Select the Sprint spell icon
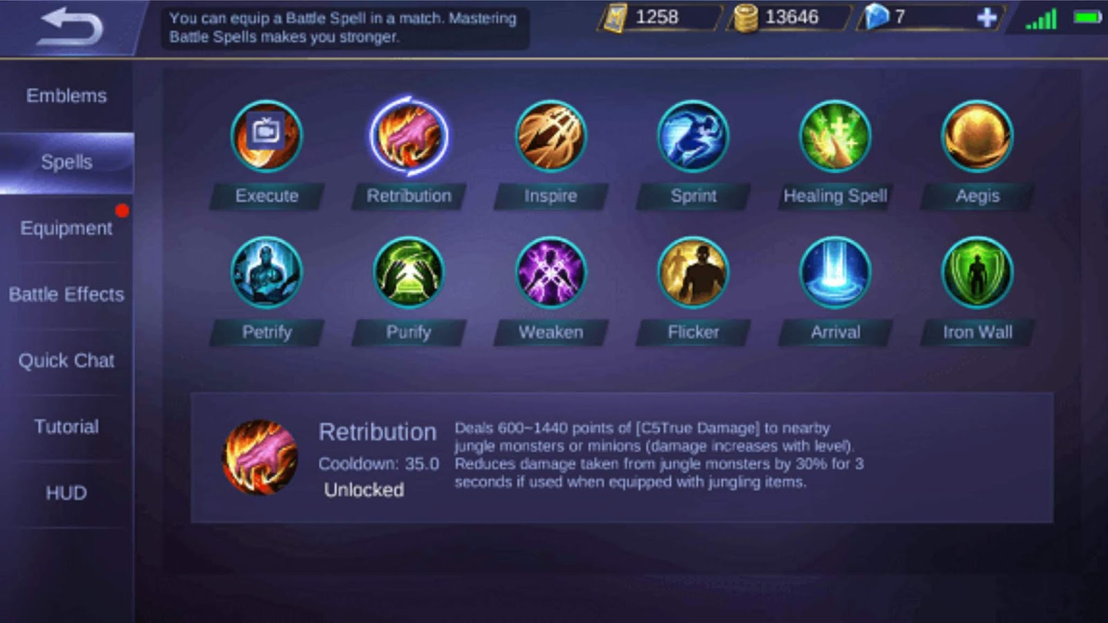The height and width of the screenshot is (623, 1108). 693,136
